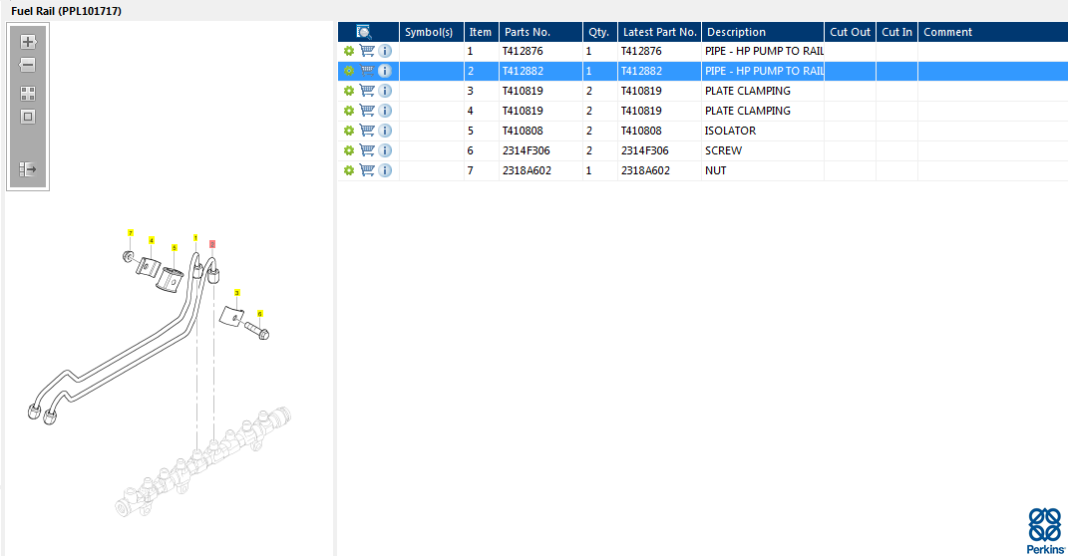Click gear icon for ISOLATOR row
Viewport: 1068px width, 556px height.
[349, 131]
